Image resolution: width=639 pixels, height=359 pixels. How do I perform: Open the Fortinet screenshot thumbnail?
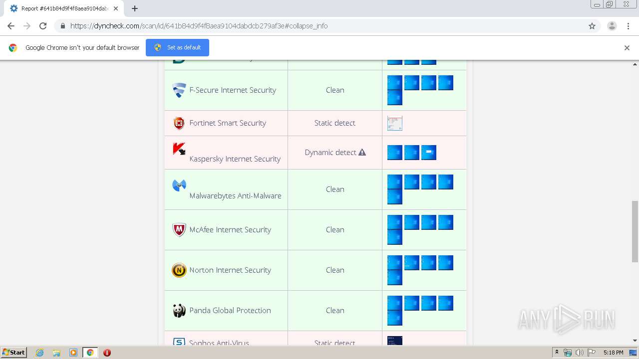coord(395,123)
